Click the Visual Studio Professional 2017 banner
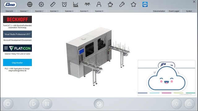Screen dimensions: 198x111 point(17,34)
